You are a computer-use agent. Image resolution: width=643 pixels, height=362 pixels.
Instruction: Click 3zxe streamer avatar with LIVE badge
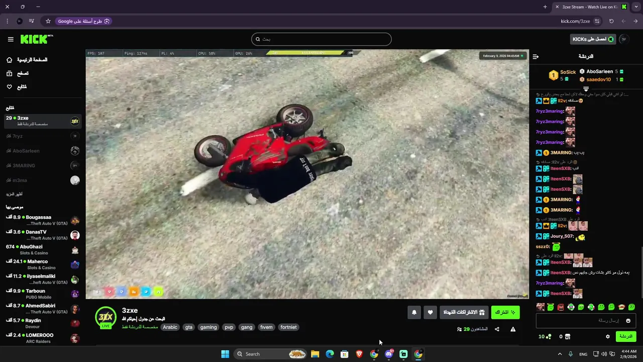point(105,318)
